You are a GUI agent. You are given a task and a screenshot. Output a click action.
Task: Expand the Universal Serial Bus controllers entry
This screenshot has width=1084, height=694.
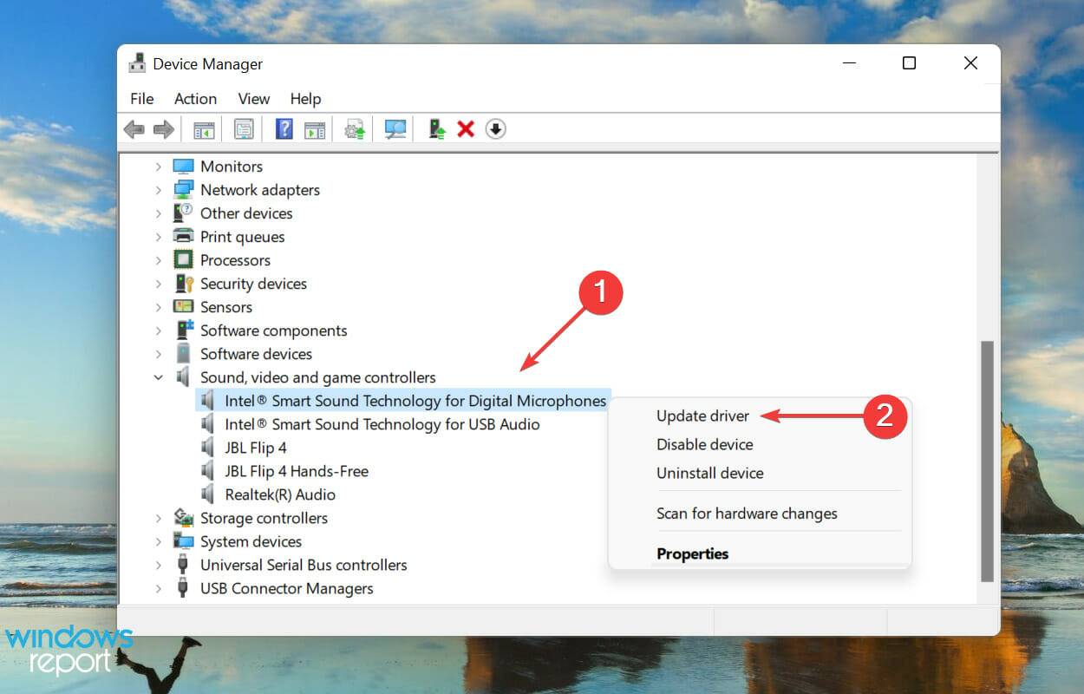tap(160, 565)
